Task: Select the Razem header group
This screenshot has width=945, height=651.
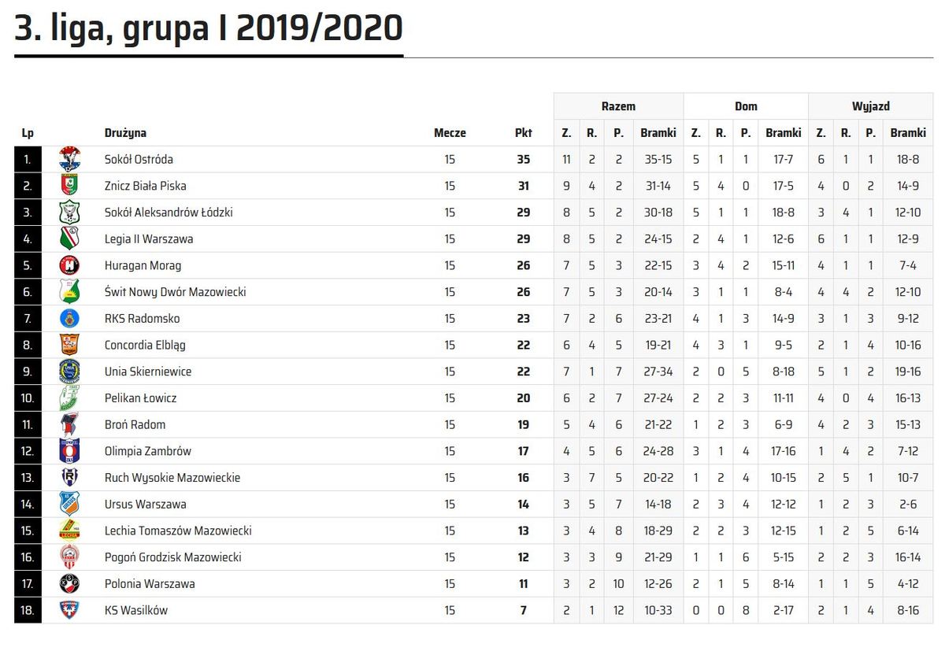Action: click(x=618, y=106)
